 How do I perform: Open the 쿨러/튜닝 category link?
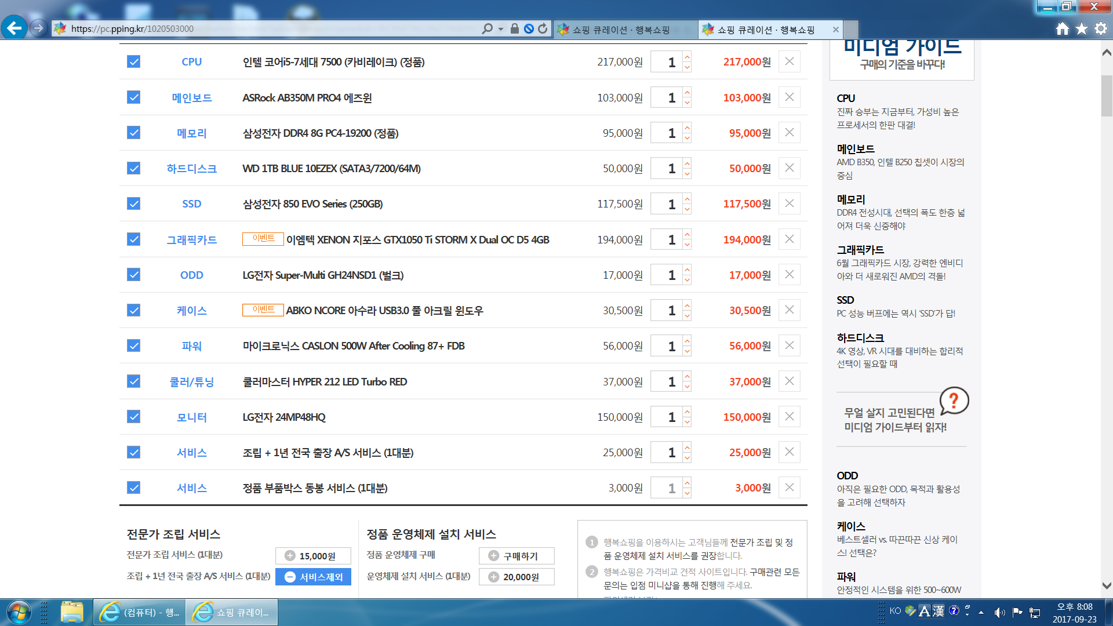click(x=192, y=381)
